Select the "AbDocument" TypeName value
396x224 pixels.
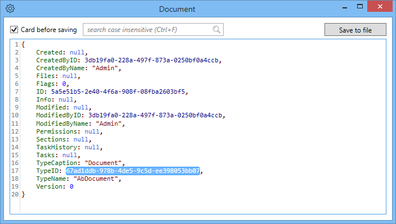click(96, 179)
